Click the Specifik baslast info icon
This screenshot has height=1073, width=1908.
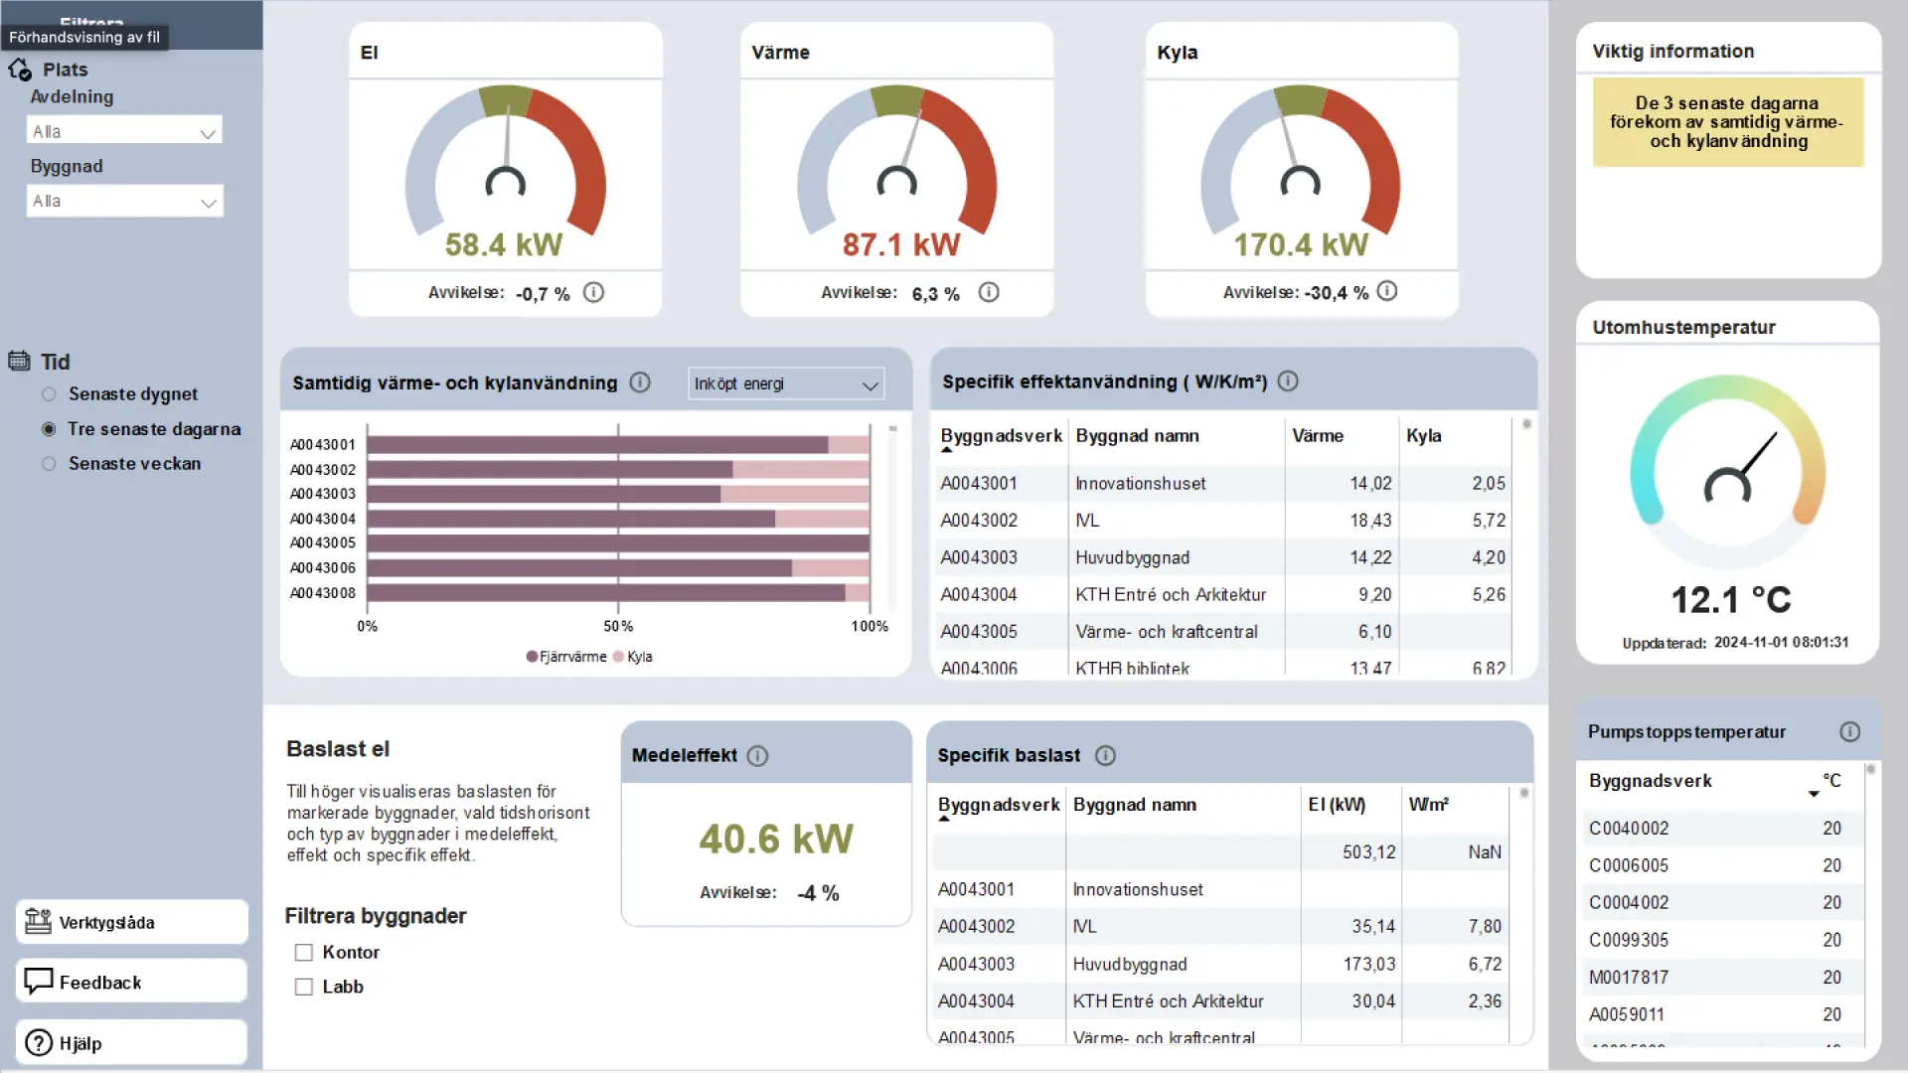point(1105,756)
